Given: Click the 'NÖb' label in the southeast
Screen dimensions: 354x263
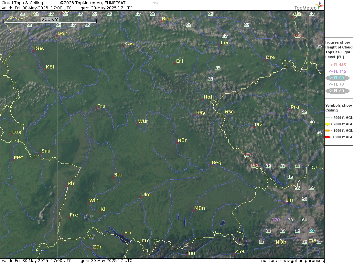Looking at the screenshot, I should [281, 242].
